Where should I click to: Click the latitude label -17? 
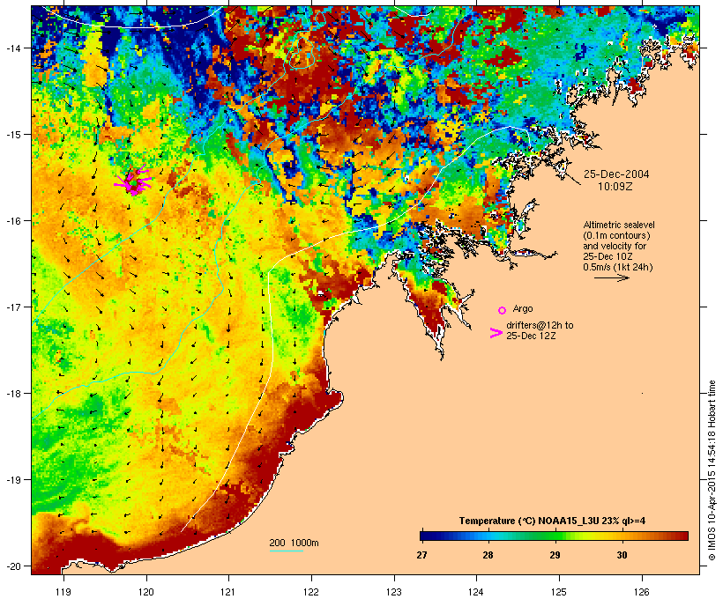12,307
